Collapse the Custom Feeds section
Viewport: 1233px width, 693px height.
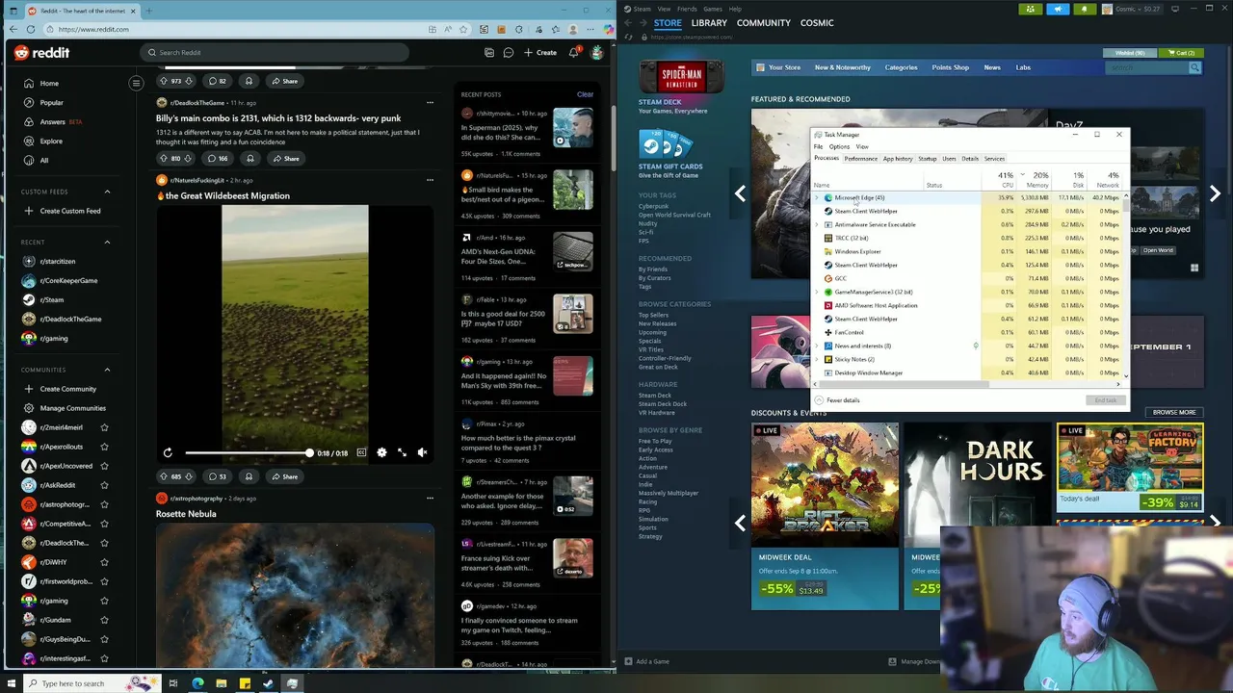pos(107,192)
